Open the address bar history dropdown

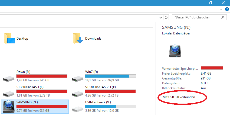click(161, 18)
